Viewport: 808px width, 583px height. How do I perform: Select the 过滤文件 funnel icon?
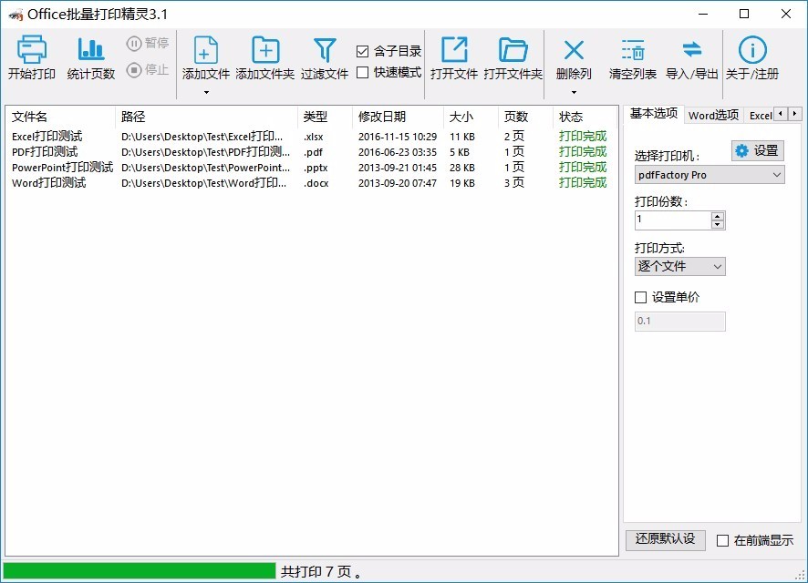pos(325,50)
